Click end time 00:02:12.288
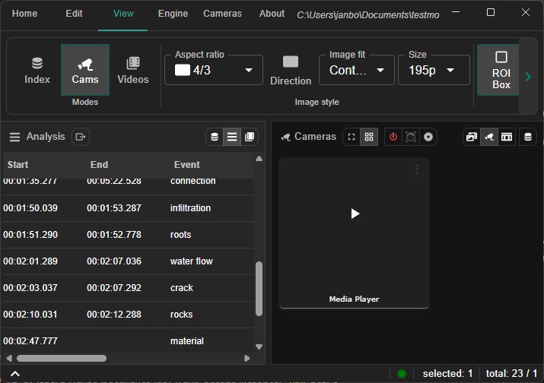Viewport: 544px width, 383px height. pos(114,315)
